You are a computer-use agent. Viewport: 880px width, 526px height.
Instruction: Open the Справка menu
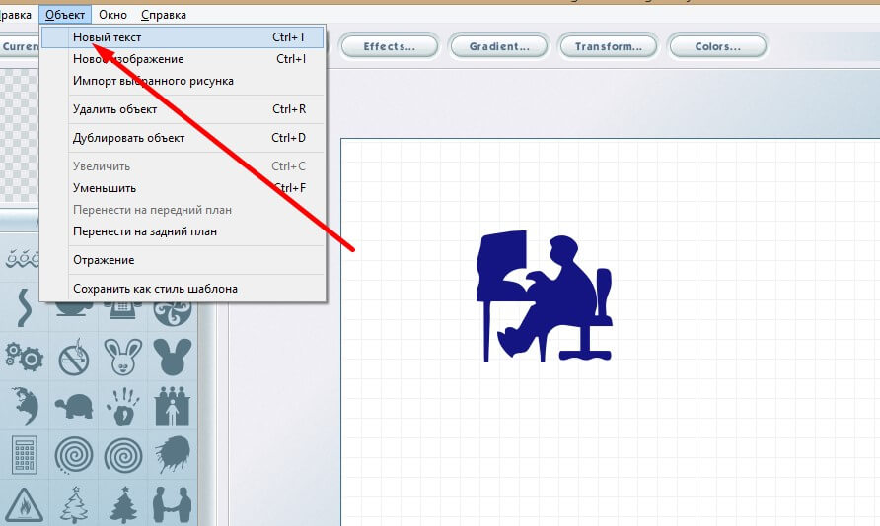(x=164, y=15)
